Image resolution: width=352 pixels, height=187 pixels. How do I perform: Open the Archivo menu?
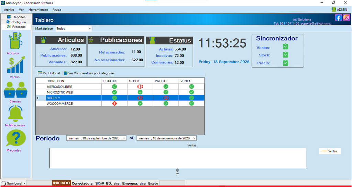[9, 10]
